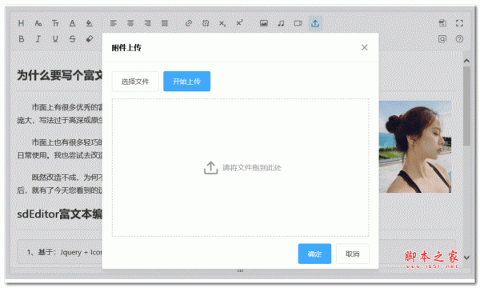The width and height of the screenshot is (480, 288).
Task: Pick the background fill color tool
Action: click(x=89, y=23)
